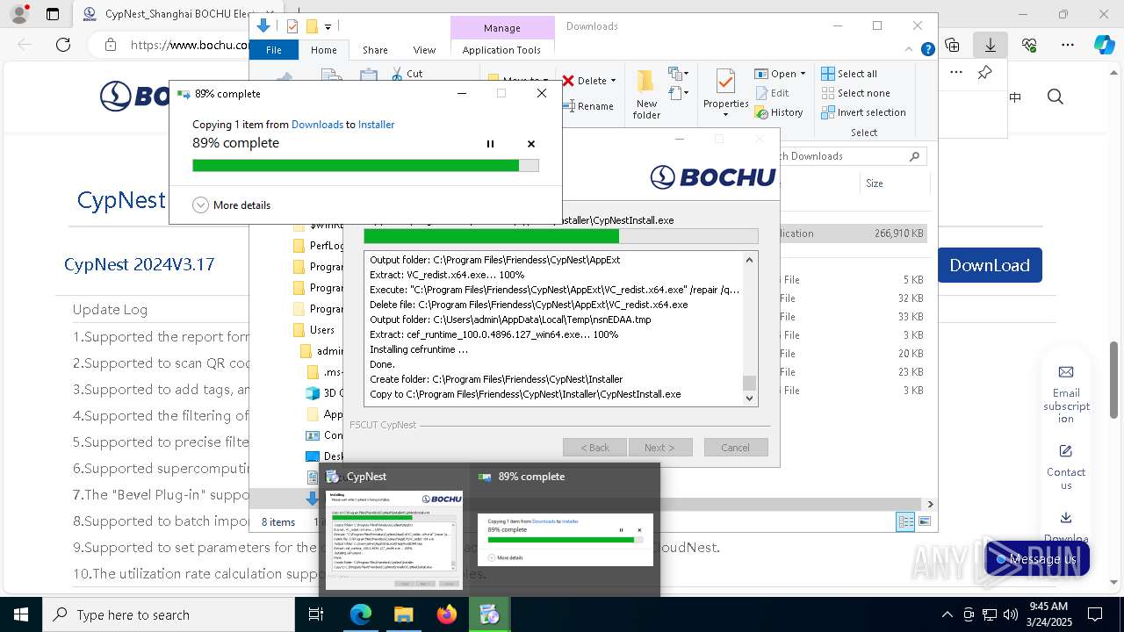Open the Downloads link in copy dialog
Viewport: 1124px width, 632px height.
tap(317, 125)
